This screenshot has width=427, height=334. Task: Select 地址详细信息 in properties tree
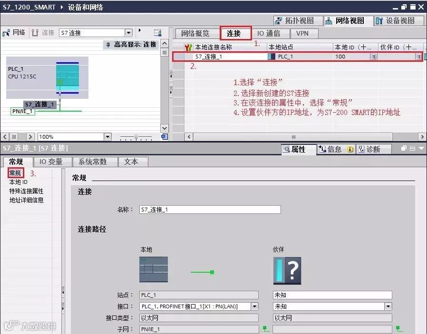27,200
